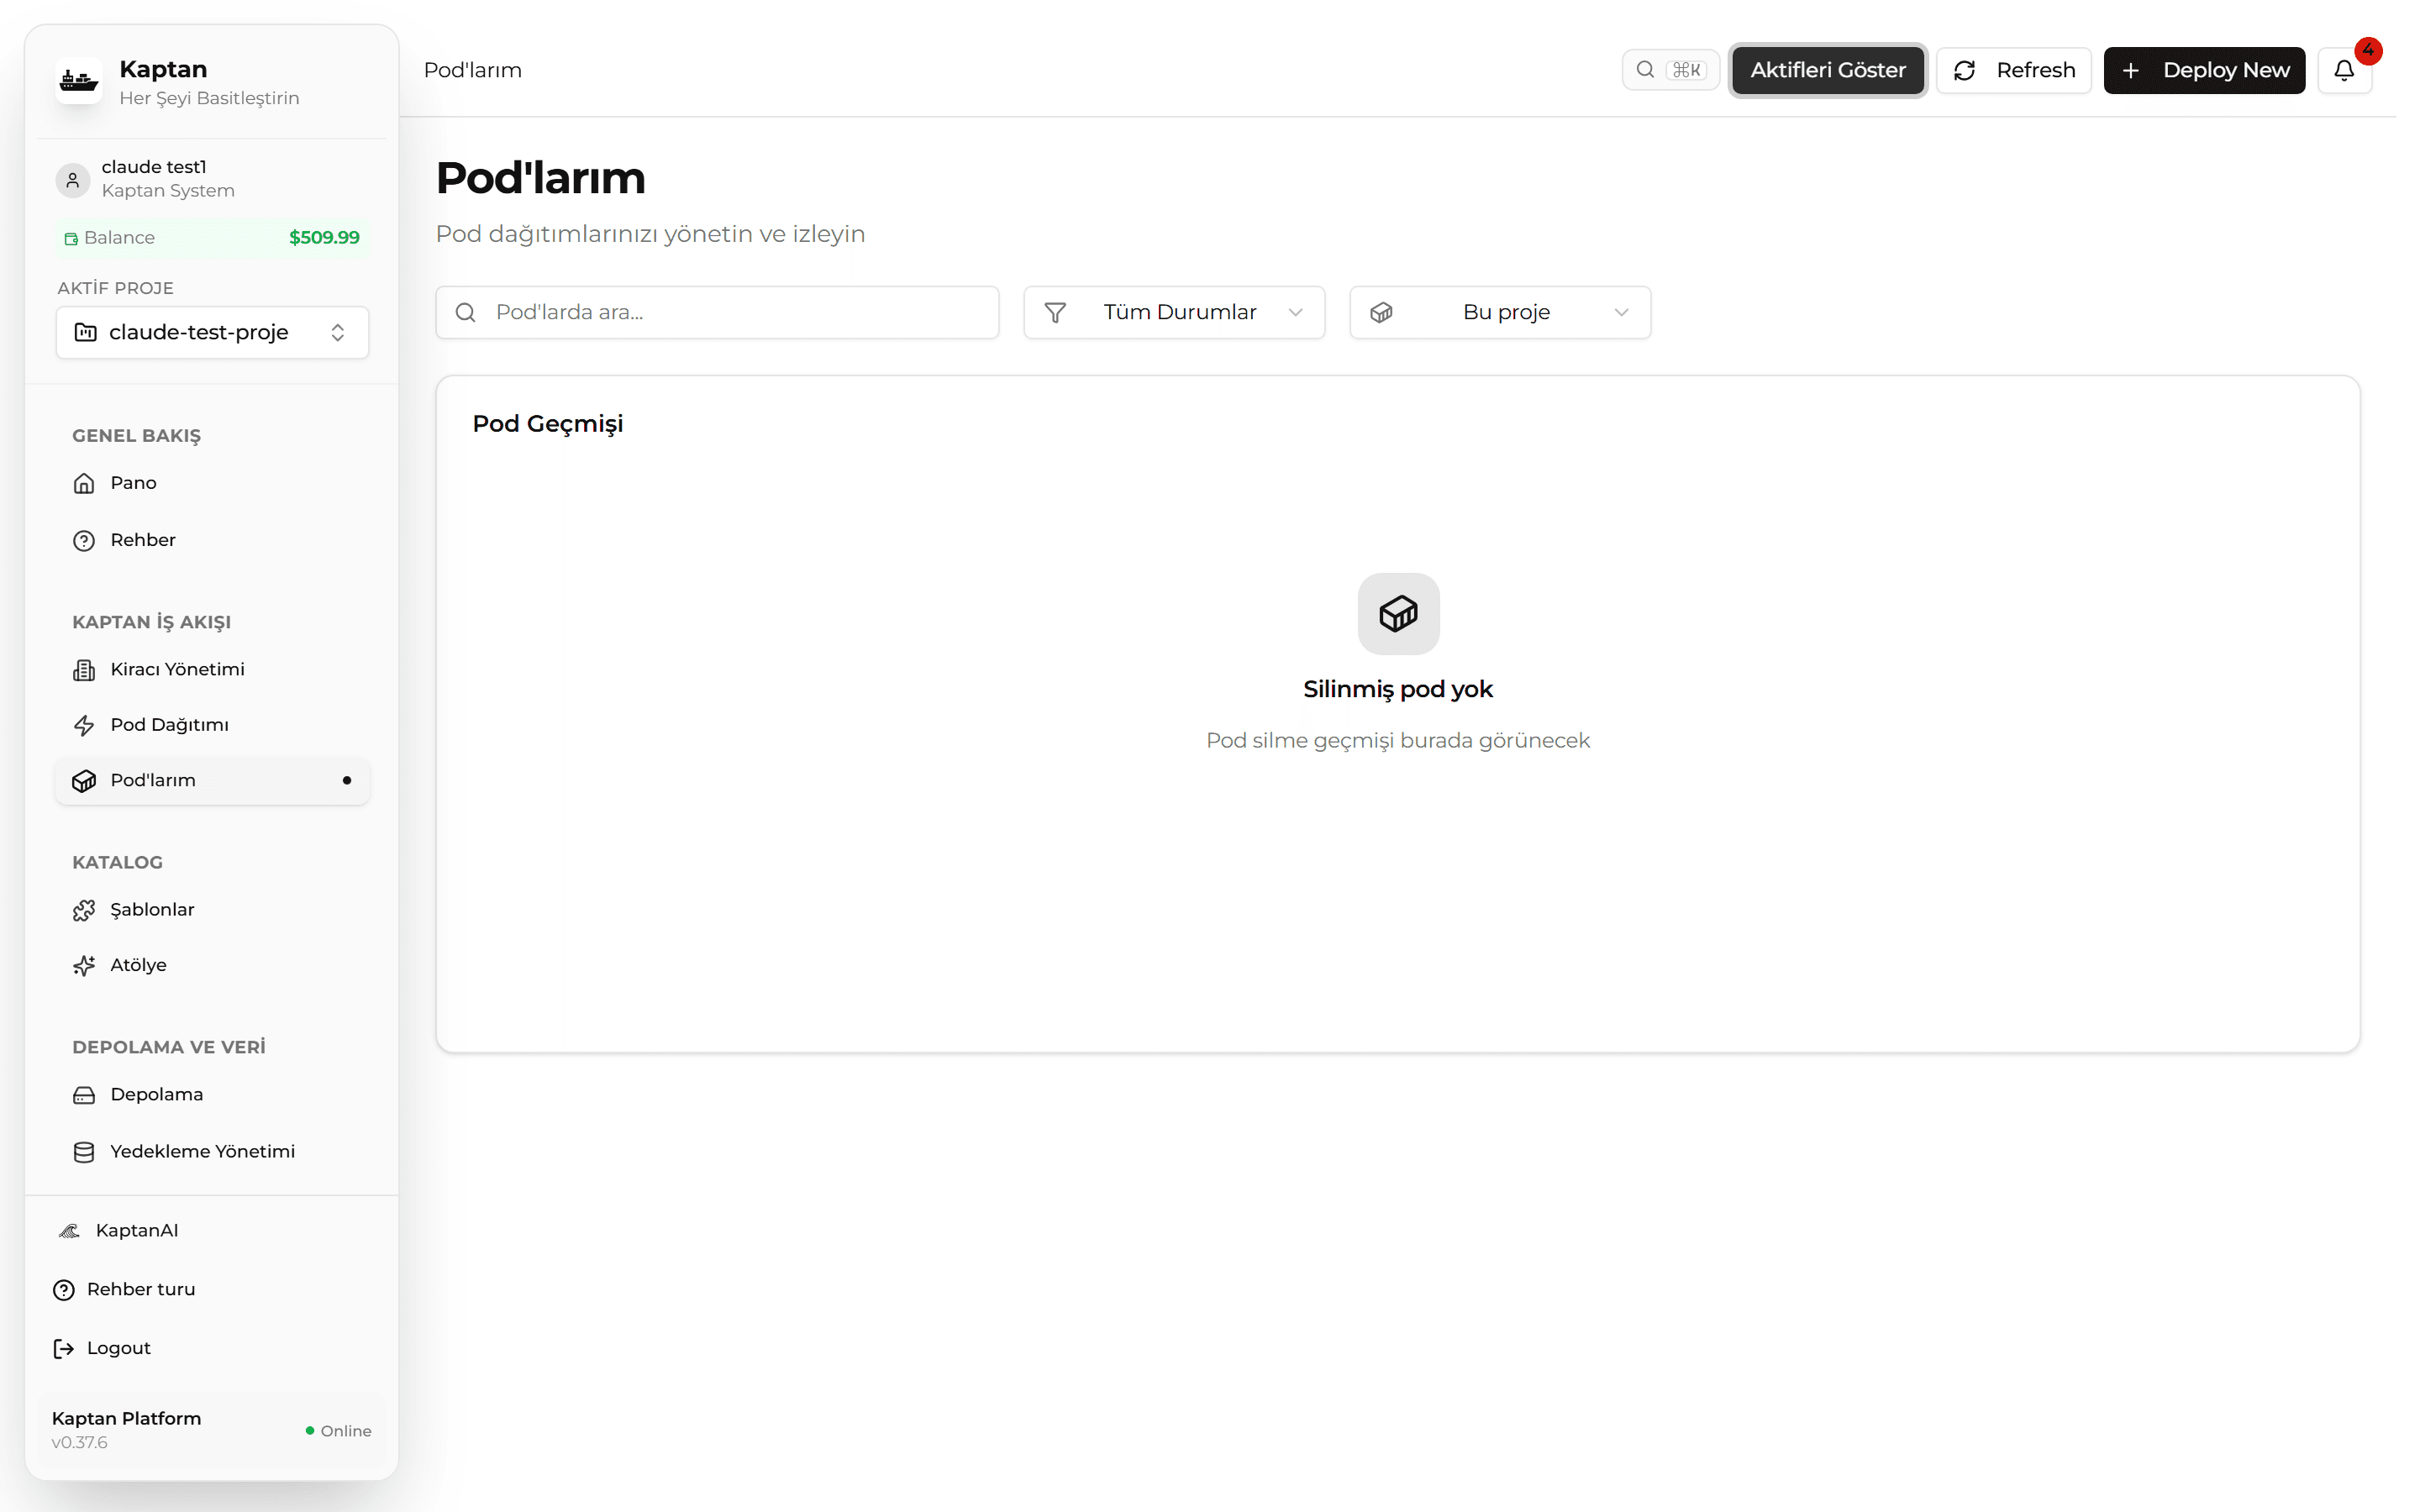Open the Tüm Durumlar status dropdown

pyautogui.click(x=1174, y=312)
